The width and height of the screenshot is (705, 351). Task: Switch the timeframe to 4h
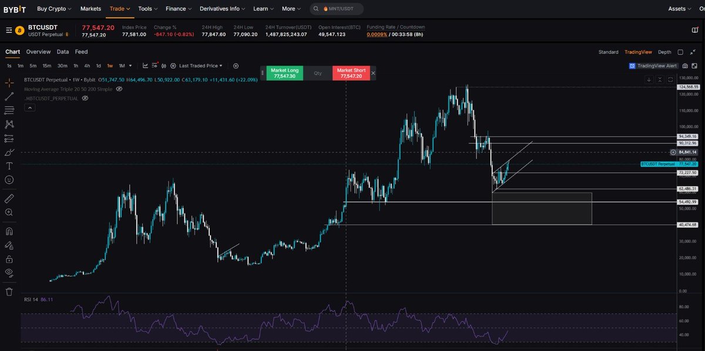tap(87, 66)
